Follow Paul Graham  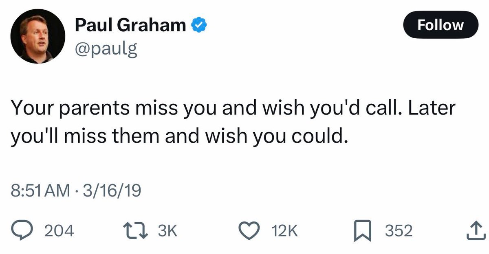(441, 25)
